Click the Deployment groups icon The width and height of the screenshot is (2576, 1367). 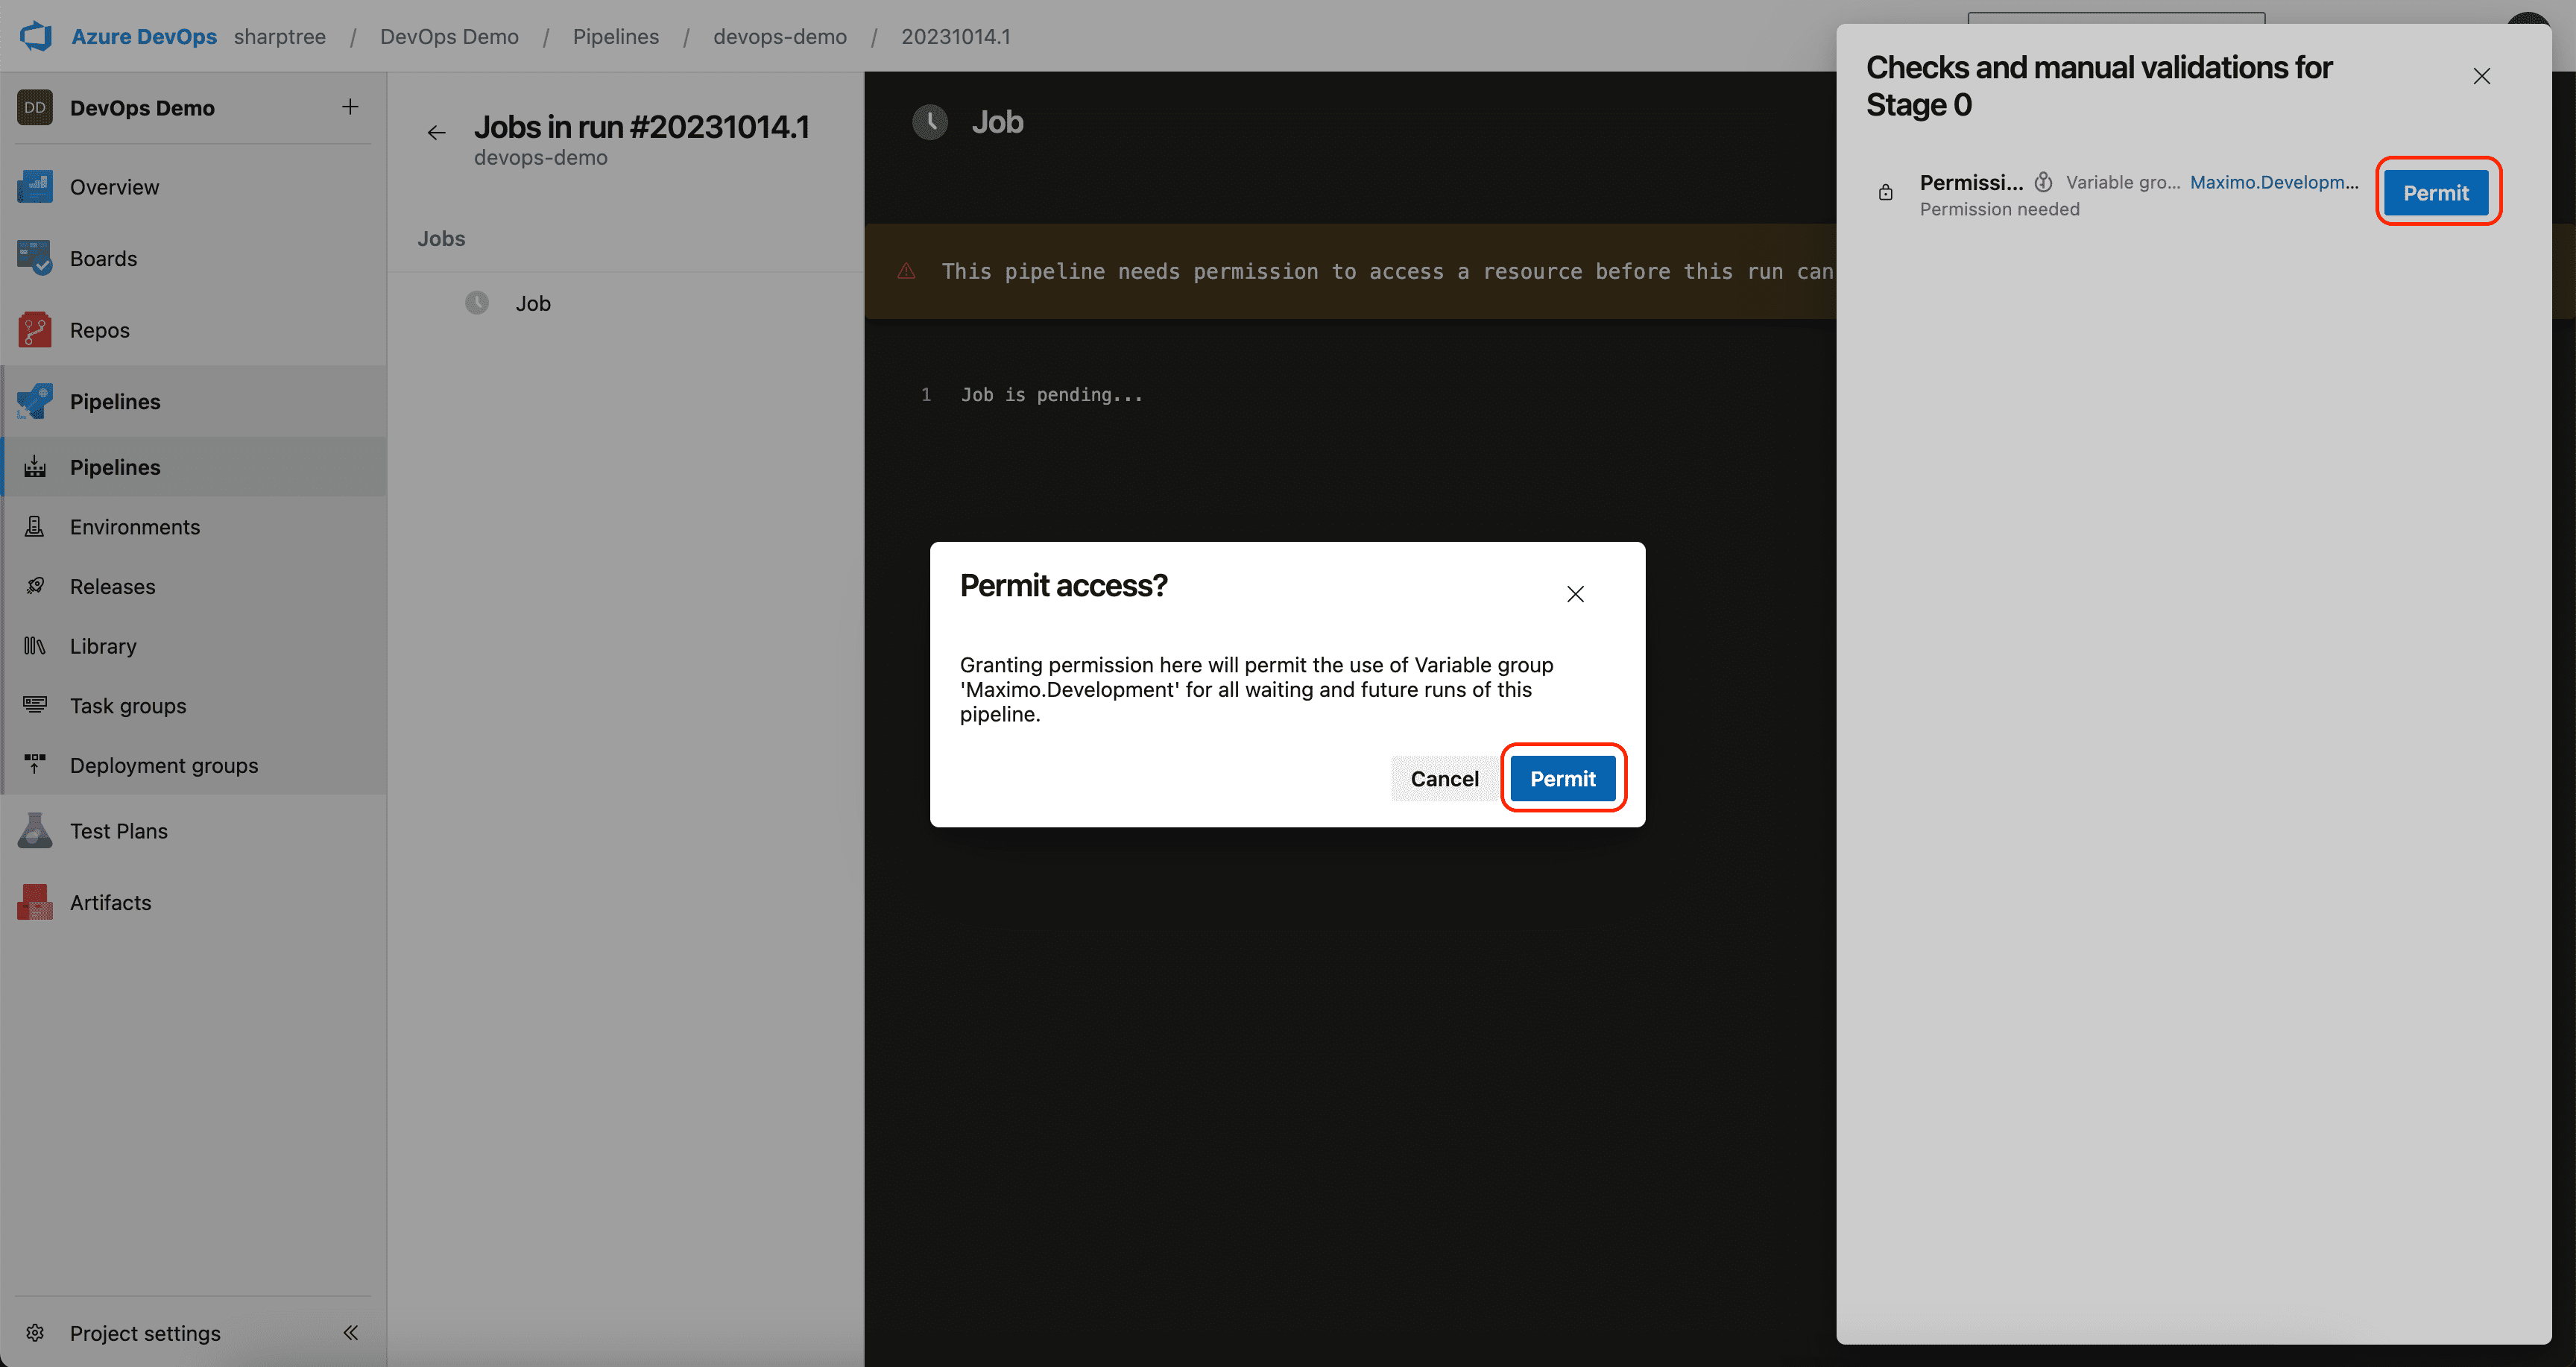click(x=35, y=765)
